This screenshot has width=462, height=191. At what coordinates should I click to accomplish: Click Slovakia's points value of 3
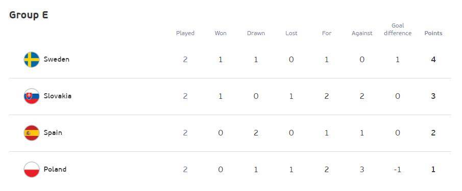click(433, 96)
